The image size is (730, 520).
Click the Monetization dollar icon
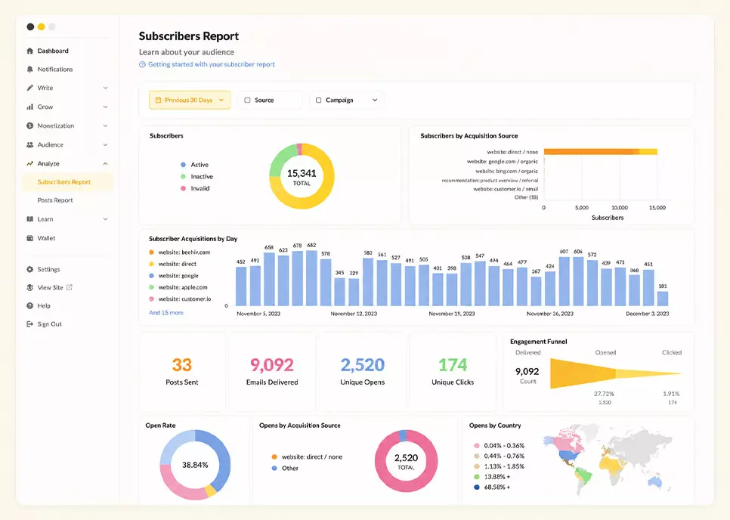coord(29,125)
